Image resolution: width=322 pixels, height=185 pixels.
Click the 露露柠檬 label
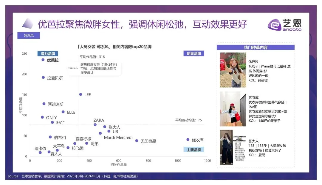tap(83, 139)
